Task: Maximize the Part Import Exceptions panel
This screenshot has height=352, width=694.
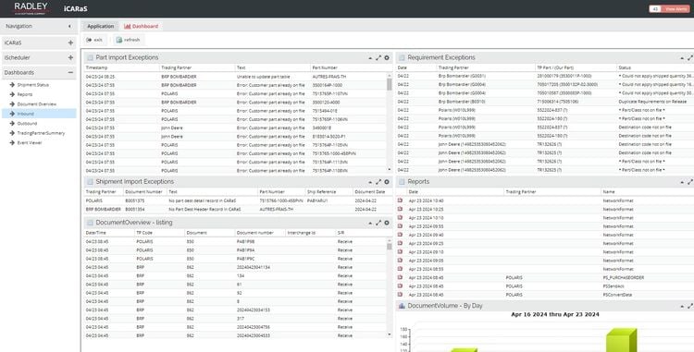Action: tap(378, 58)
